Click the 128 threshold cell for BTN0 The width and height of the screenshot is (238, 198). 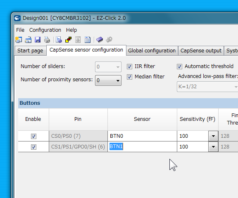click(x=228, y=136)
